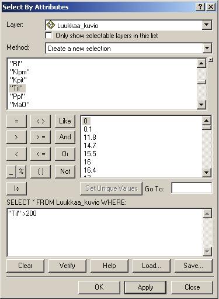Click the Verify button
Screen dimensions: 219x299
pyautogui.click(x=67, y=266)
